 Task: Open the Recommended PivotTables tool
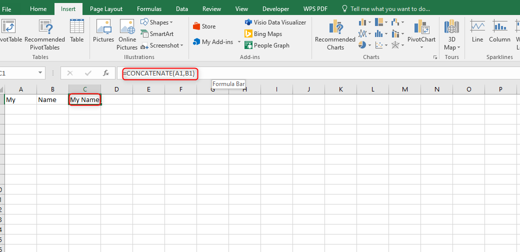[x=45, y=35]
